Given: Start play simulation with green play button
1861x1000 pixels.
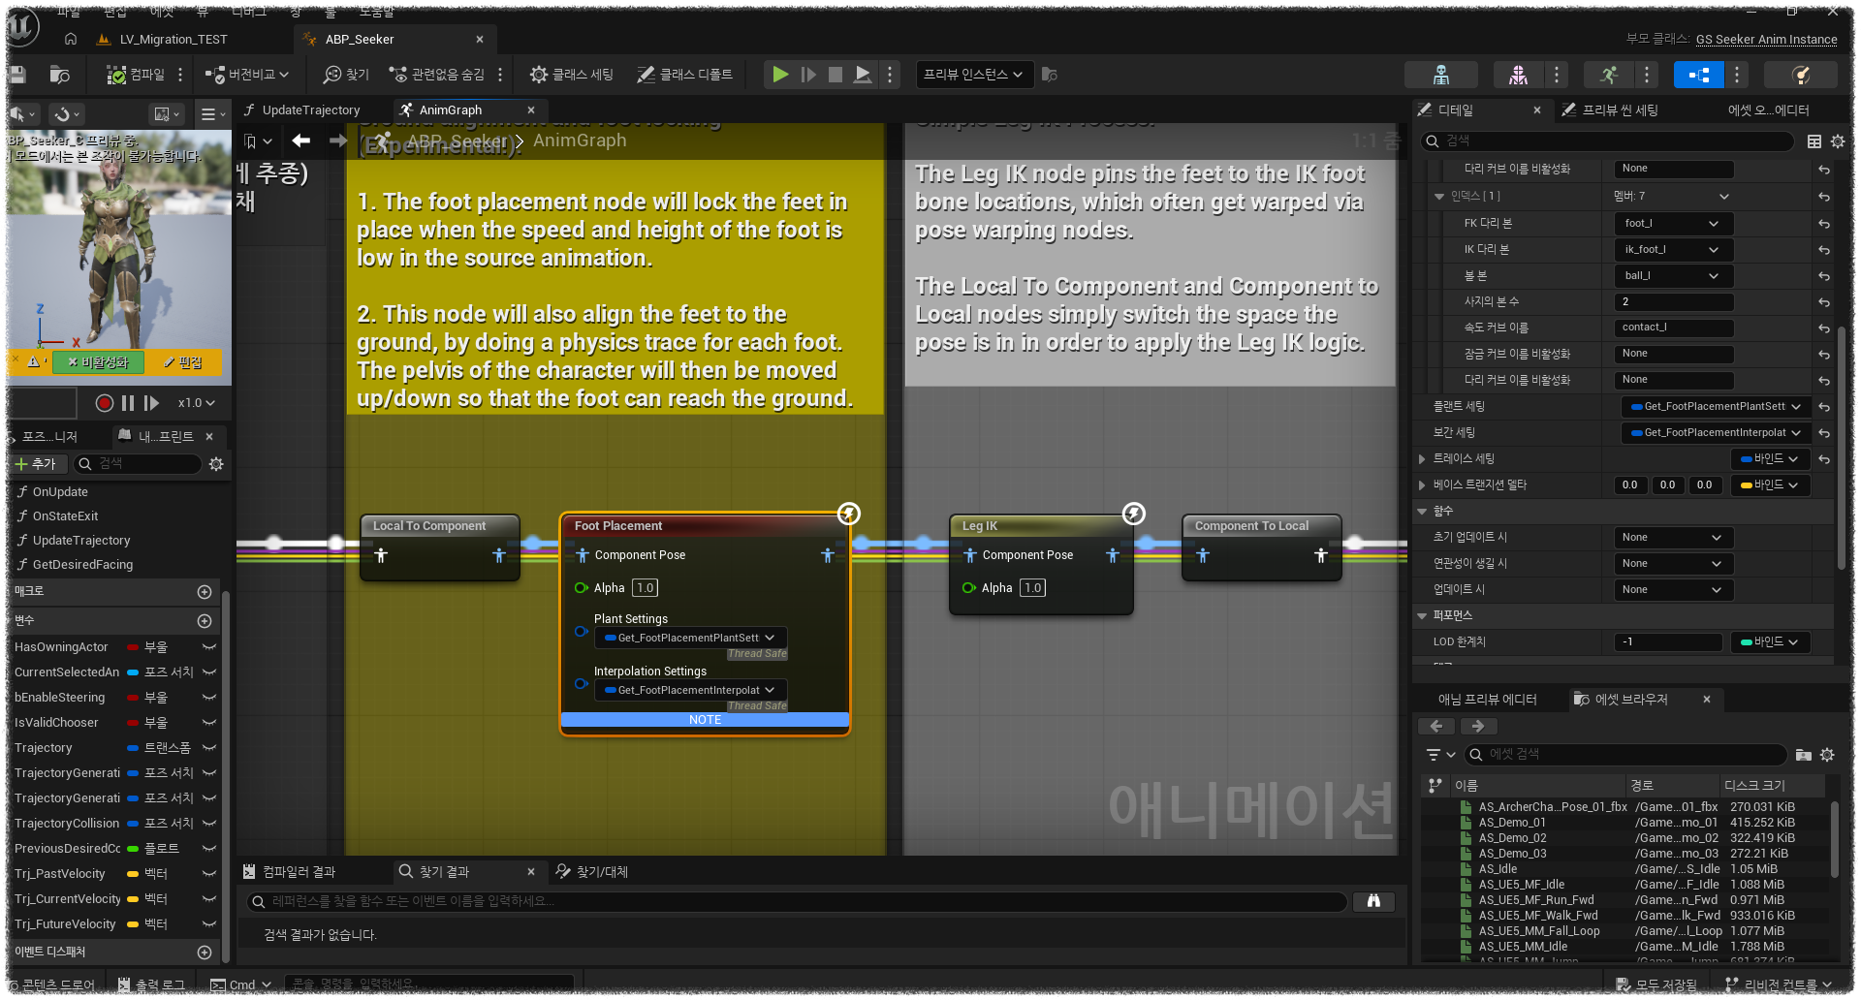Looking at the screenshot, I should [x=779, y=75].
